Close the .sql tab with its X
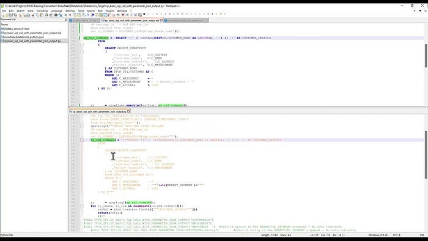 [x=161, y=20]
